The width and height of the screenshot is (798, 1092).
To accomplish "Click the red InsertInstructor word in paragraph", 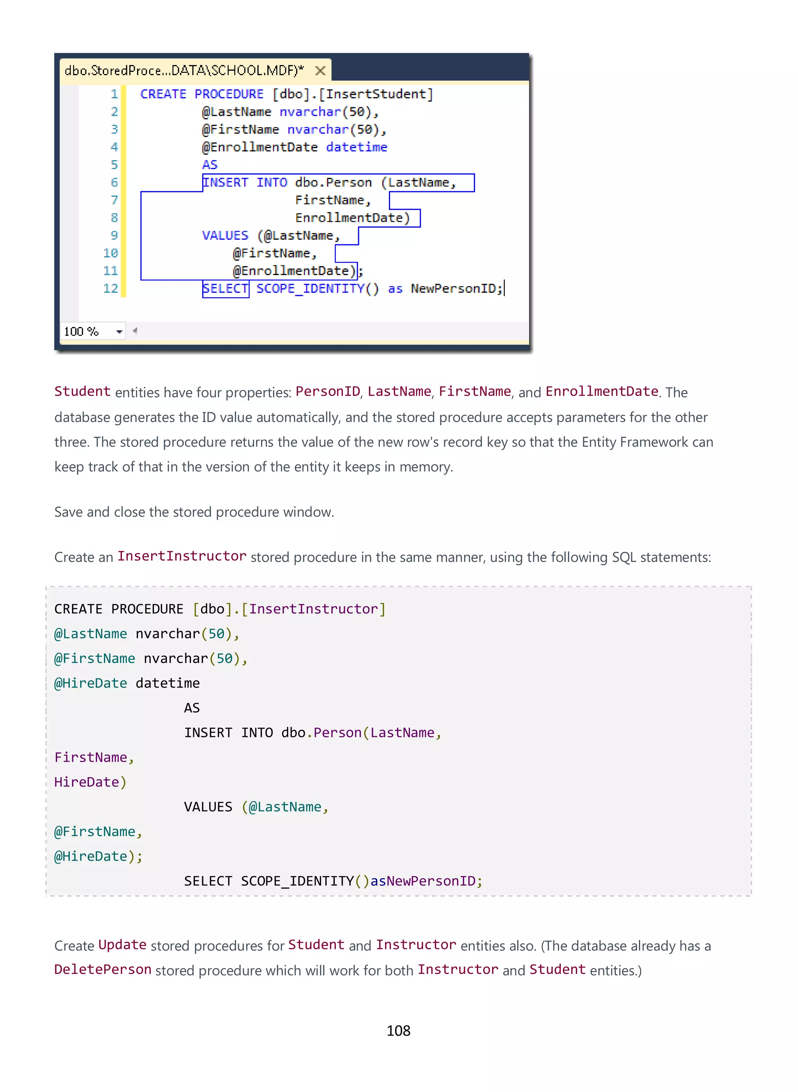I will click(x=182, y=556).
